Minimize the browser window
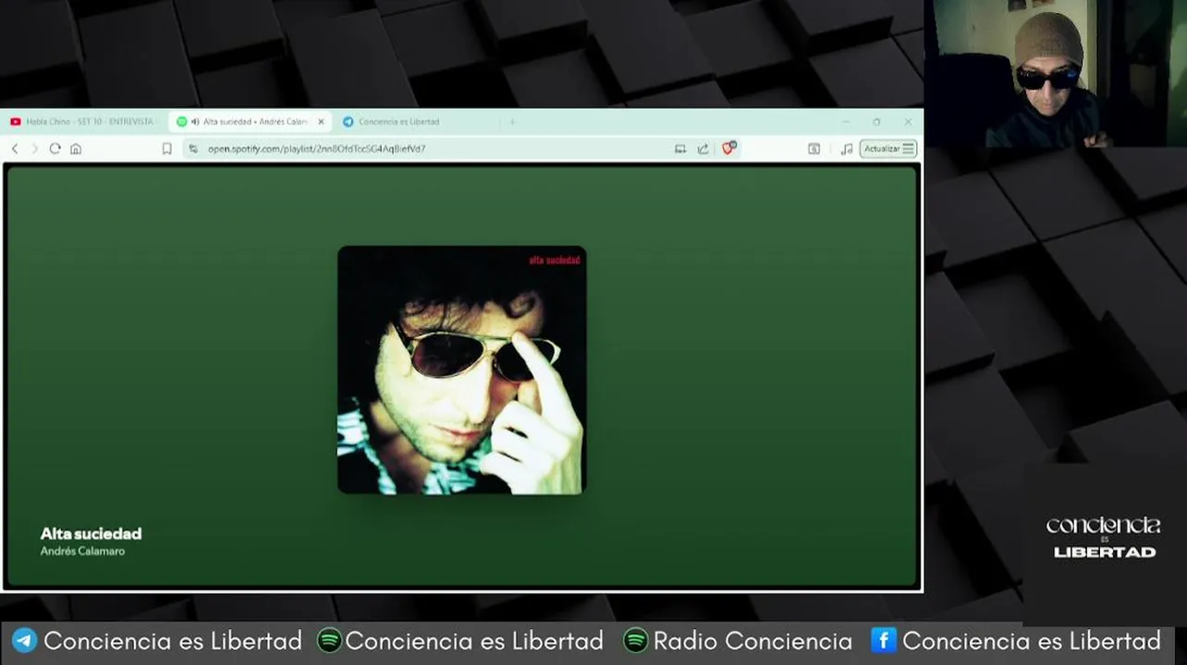This screenshot has width=1187, height=665. pyautogui.click(x=845, y=122)
